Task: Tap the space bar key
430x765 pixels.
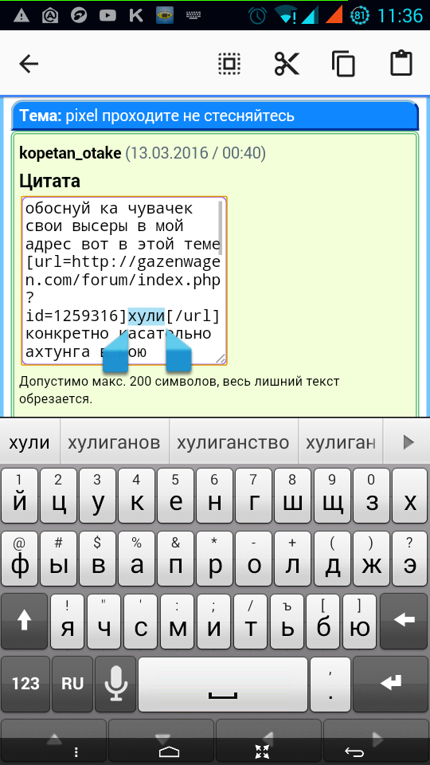Action: click(x=223, y=684)
